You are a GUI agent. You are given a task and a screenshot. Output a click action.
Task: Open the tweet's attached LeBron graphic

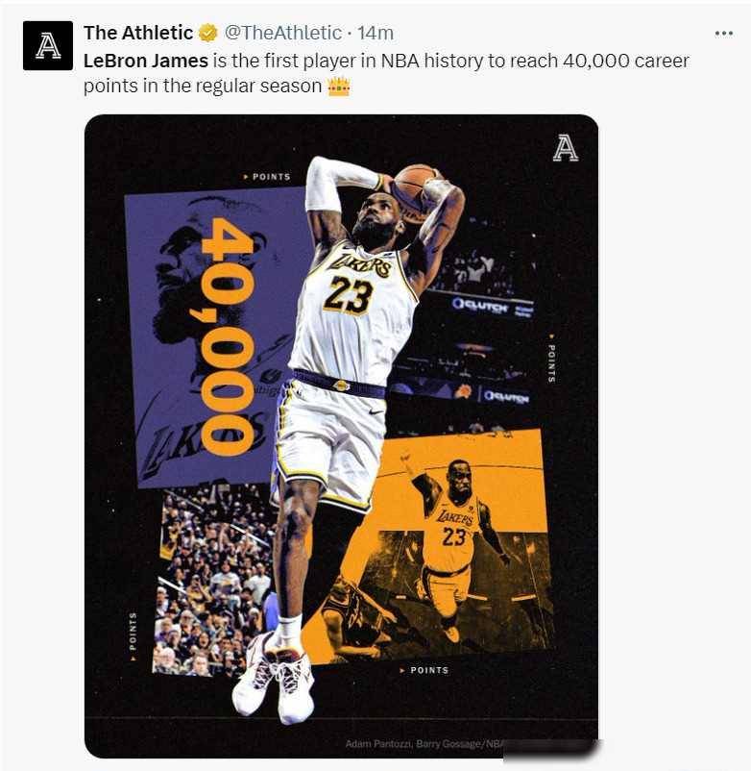click(341, 436)
